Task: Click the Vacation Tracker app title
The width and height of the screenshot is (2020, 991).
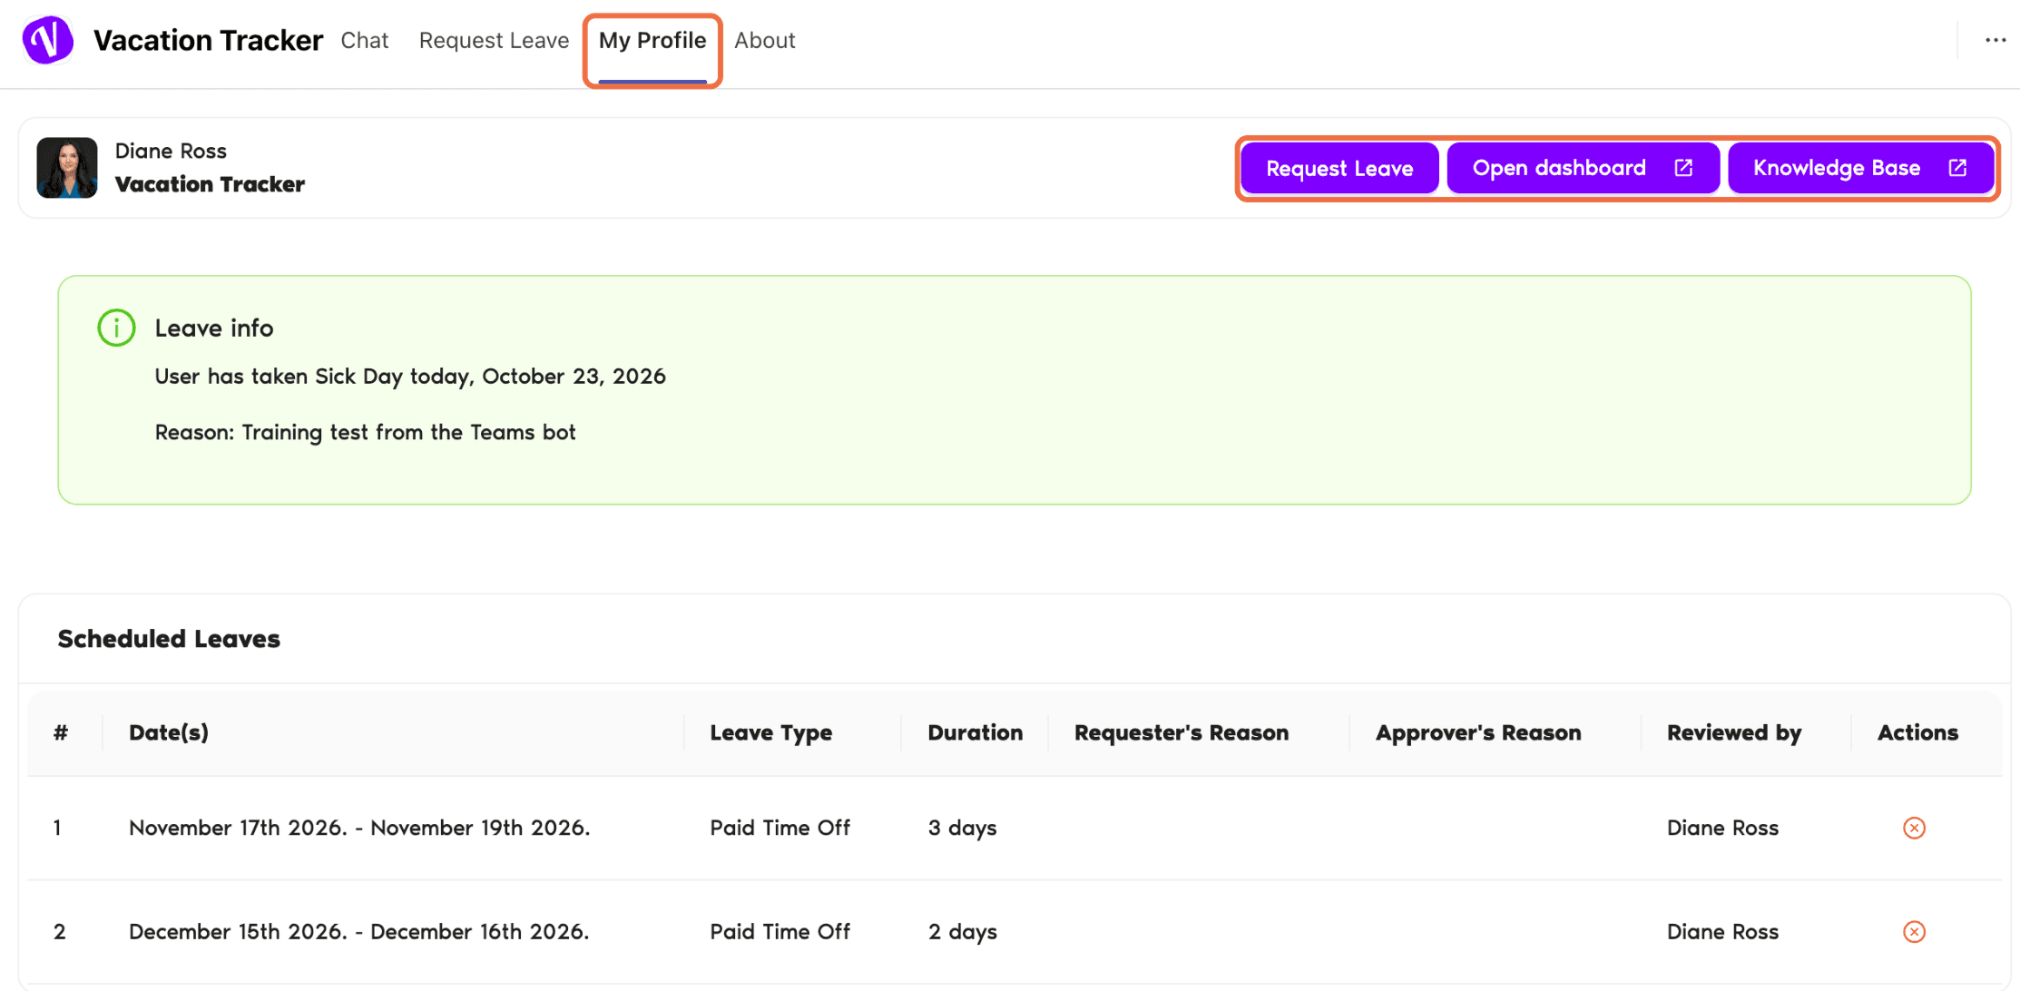Action: (208, 41)
